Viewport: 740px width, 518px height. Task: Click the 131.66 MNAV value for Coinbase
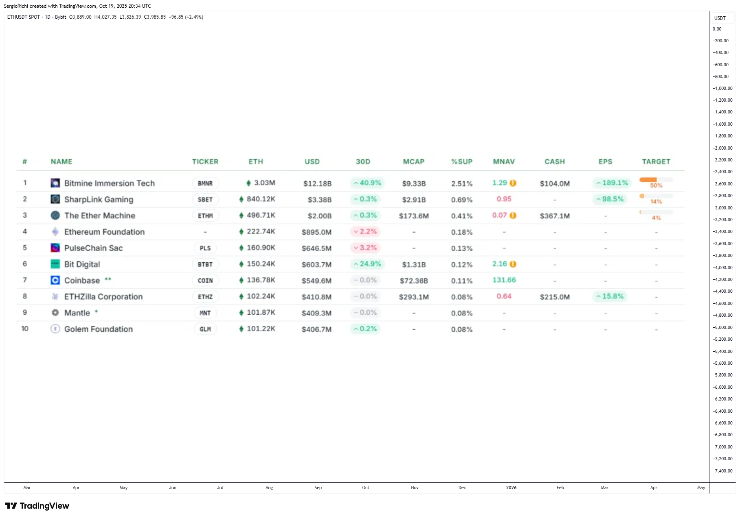point(504,280)
